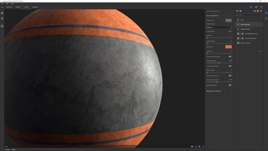Click the Substance Alchemist logo icon
The width and height of the screenshot is (268, 151).
tap(2, 7)
